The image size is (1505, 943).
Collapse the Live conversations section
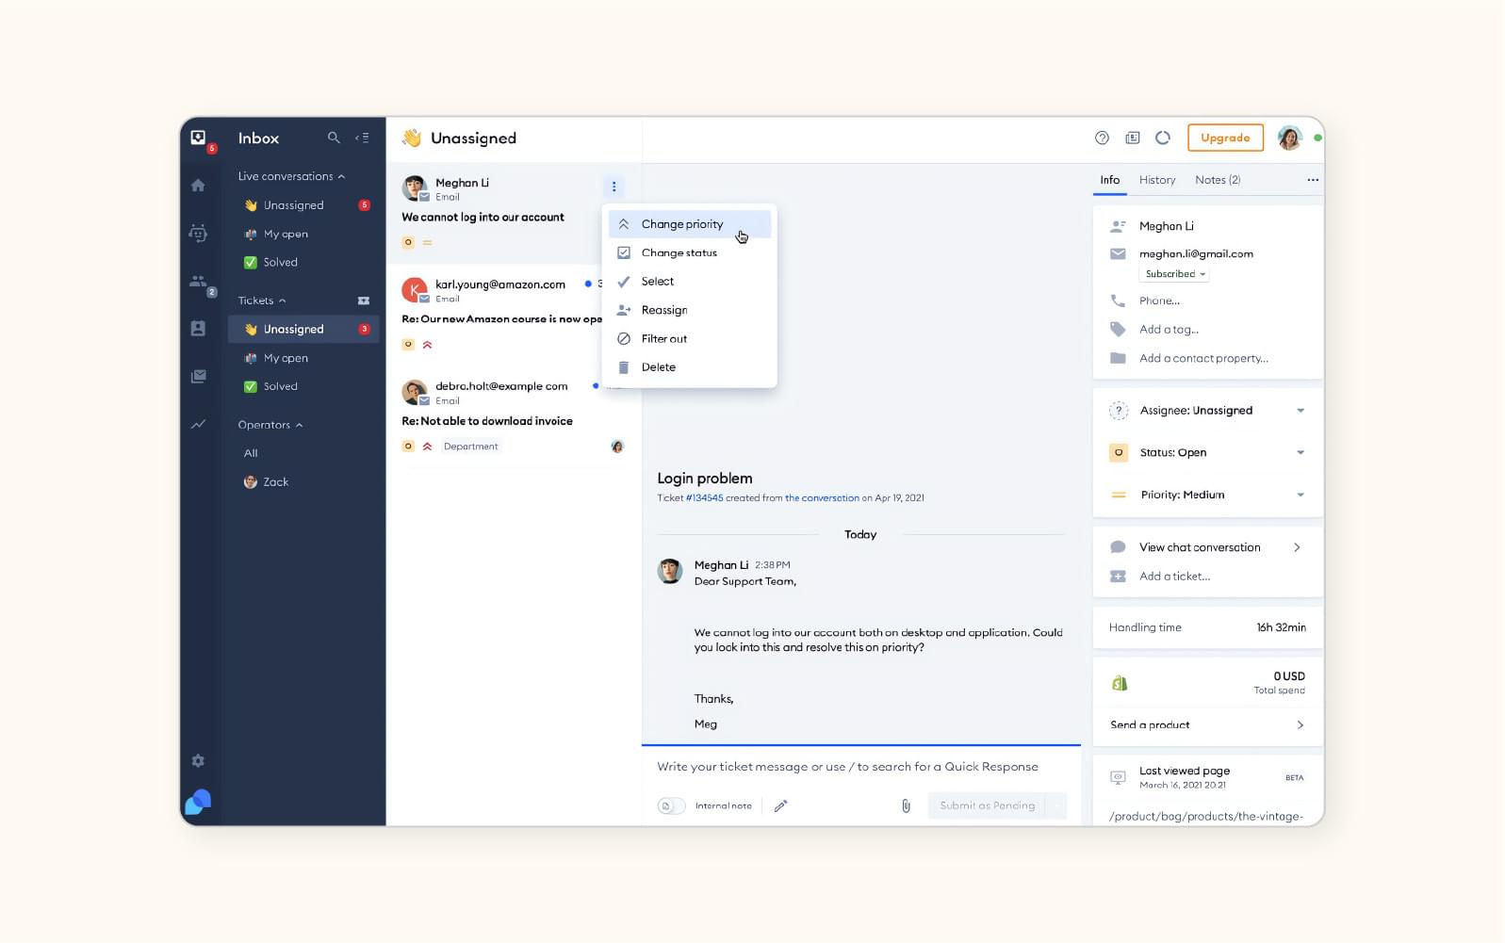(x=341, y=176)
